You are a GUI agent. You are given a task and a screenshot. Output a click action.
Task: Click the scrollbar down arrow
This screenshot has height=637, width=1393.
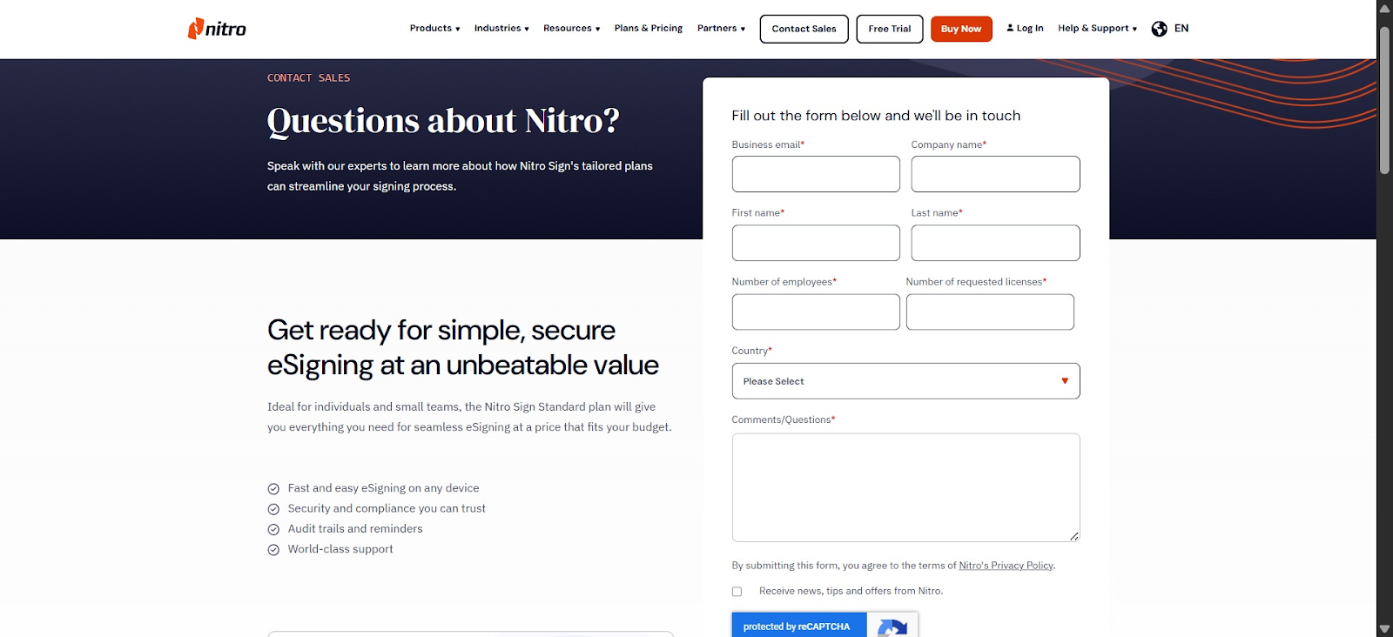[1384, 629]
